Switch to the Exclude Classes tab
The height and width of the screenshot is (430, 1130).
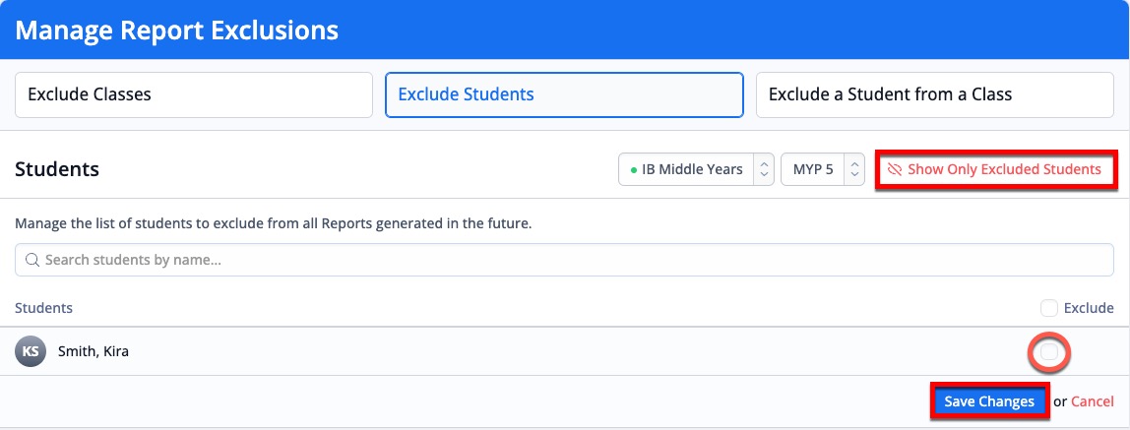click(x=194, y=94)
